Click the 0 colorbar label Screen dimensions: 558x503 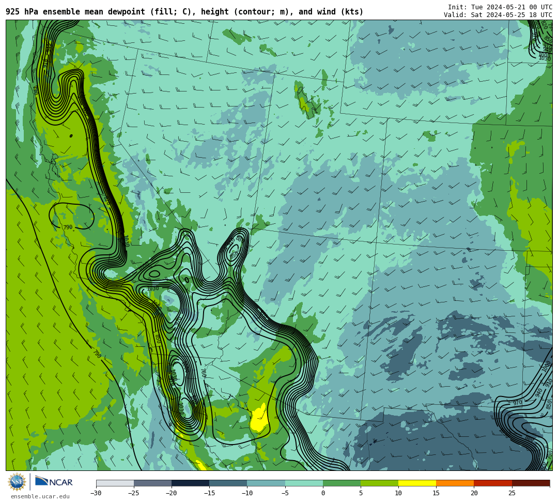click(x=323, y=493)
